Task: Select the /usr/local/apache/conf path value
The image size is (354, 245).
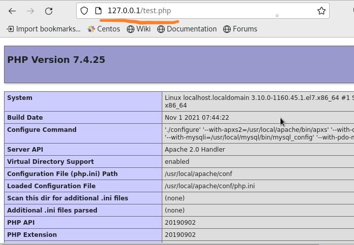Action: point(198,174)
